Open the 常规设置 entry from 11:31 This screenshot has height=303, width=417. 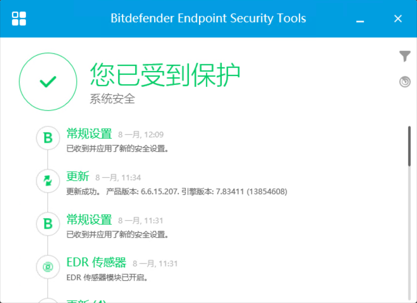(89, 220)
